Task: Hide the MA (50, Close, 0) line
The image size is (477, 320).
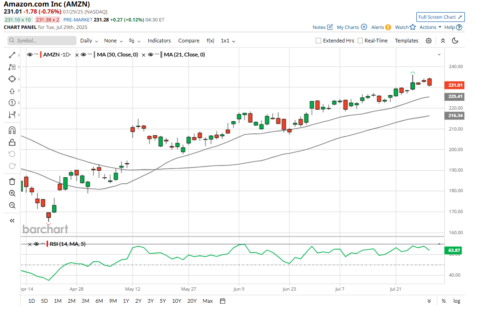Action: [83, 55]
